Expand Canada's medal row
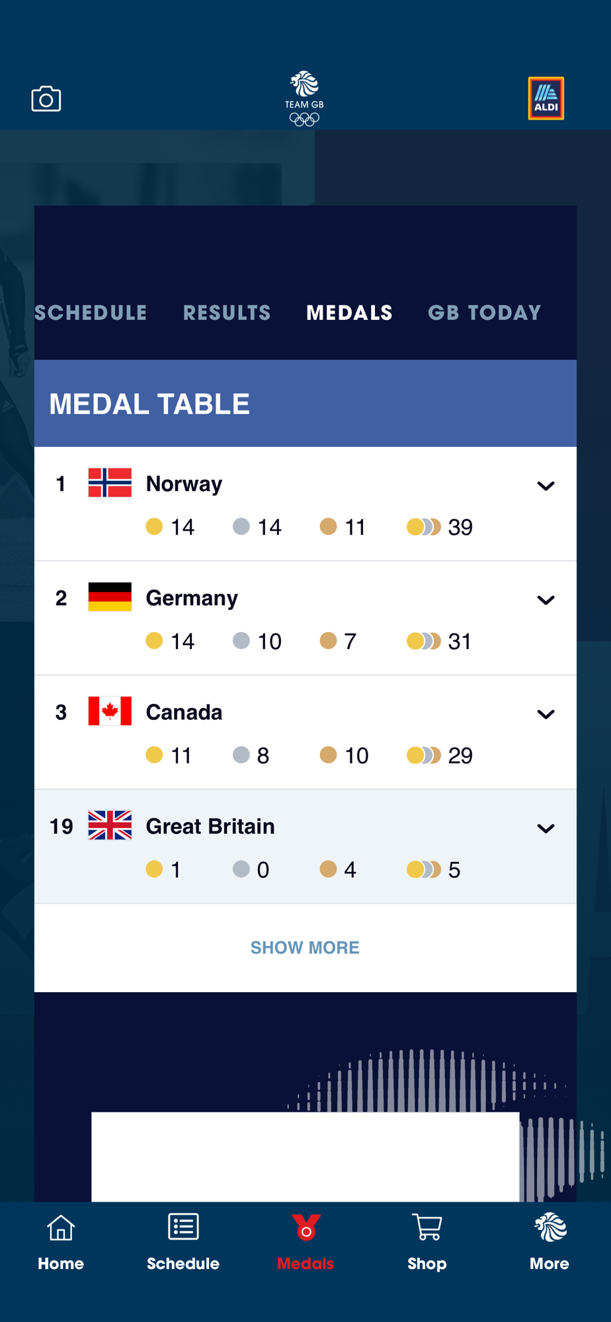Image resolution: width=611 pixels, height=1322 pixels. click(x=546, y=715)
